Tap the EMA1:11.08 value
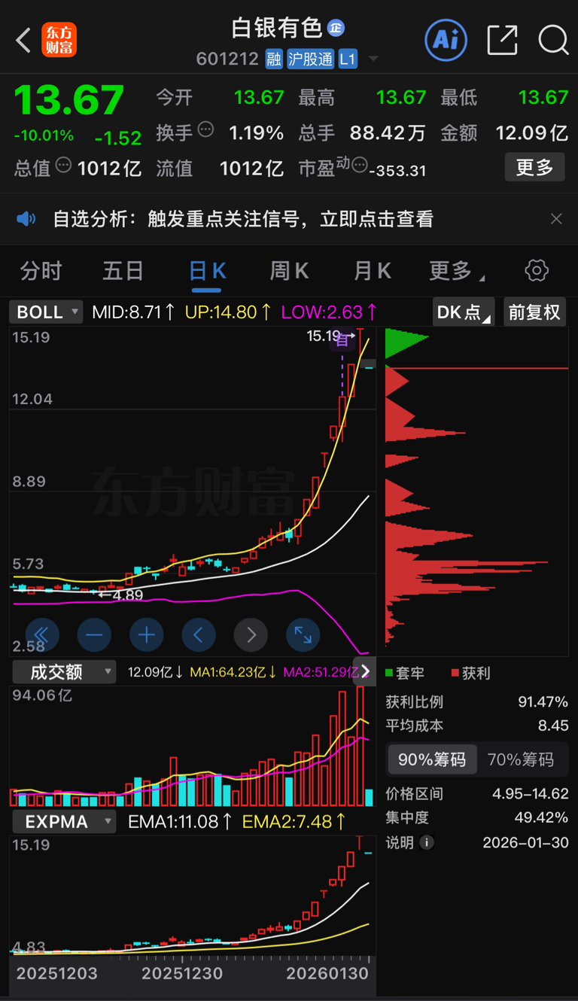The width and height of the screenshot is (578, 1001). 181,821
